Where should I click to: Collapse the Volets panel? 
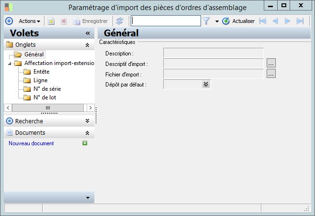pyautogui.click(x=88, y=33)
